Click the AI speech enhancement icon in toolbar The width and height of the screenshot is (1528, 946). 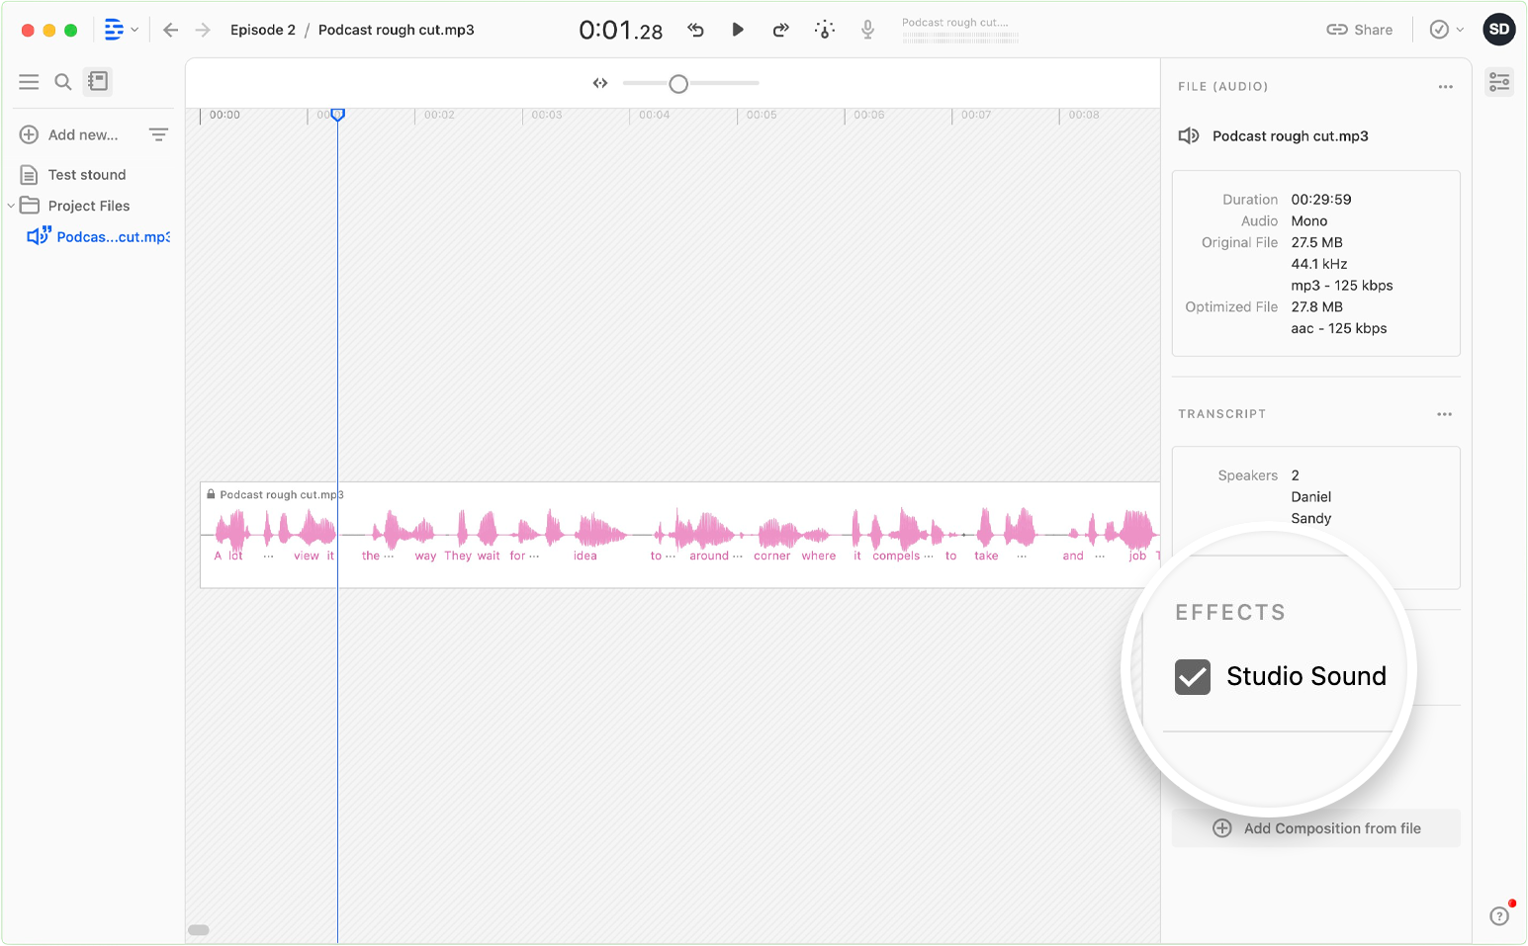[x=825, y=30]
